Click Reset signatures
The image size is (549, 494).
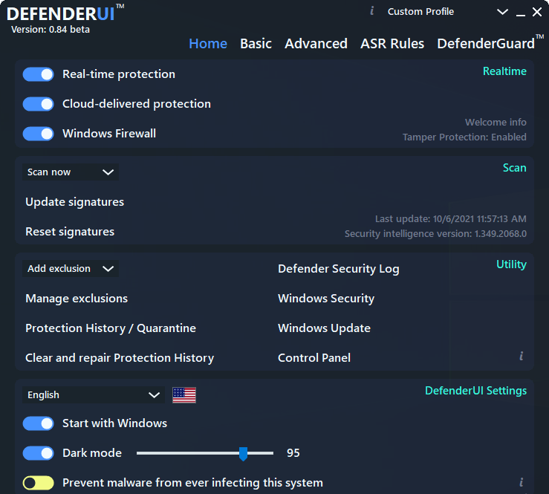coord(70,232)
